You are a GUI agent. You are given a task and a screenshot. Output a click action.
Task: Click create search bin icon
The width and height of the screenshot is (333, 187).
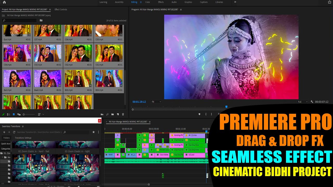click(x=41, y=20)
